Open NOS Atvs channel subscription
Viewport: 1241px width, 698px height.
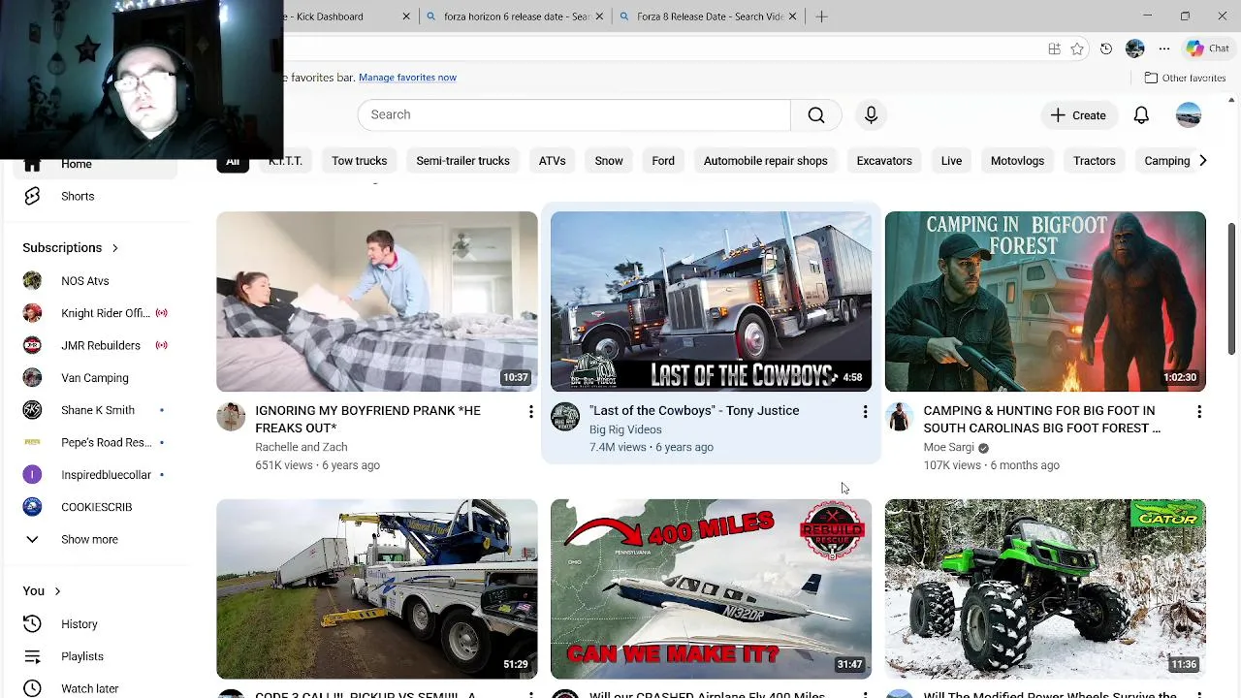pyautogui.click(x=96, y=281)
